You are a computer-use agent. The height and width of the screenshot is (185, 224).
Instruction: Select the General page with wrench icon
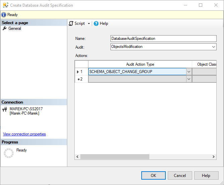[15, 28]
